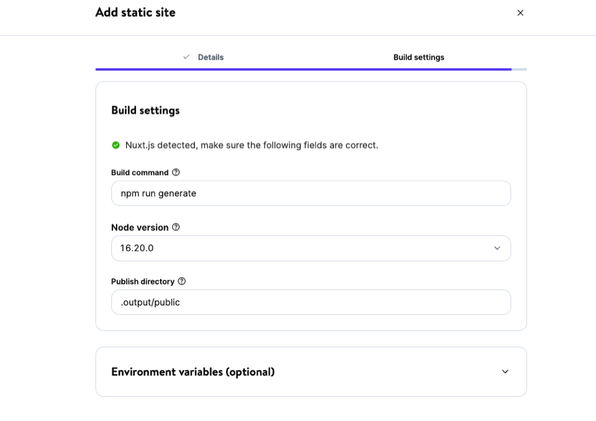Screen dimensions: 596x421
Task: Click the Publish directory help icon
Action: pyautogui.click(x=181, y=281)
